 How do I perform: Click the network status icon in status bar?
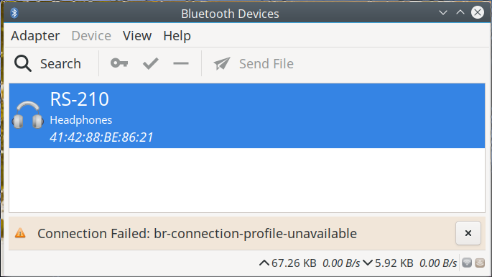coord(467,263)
